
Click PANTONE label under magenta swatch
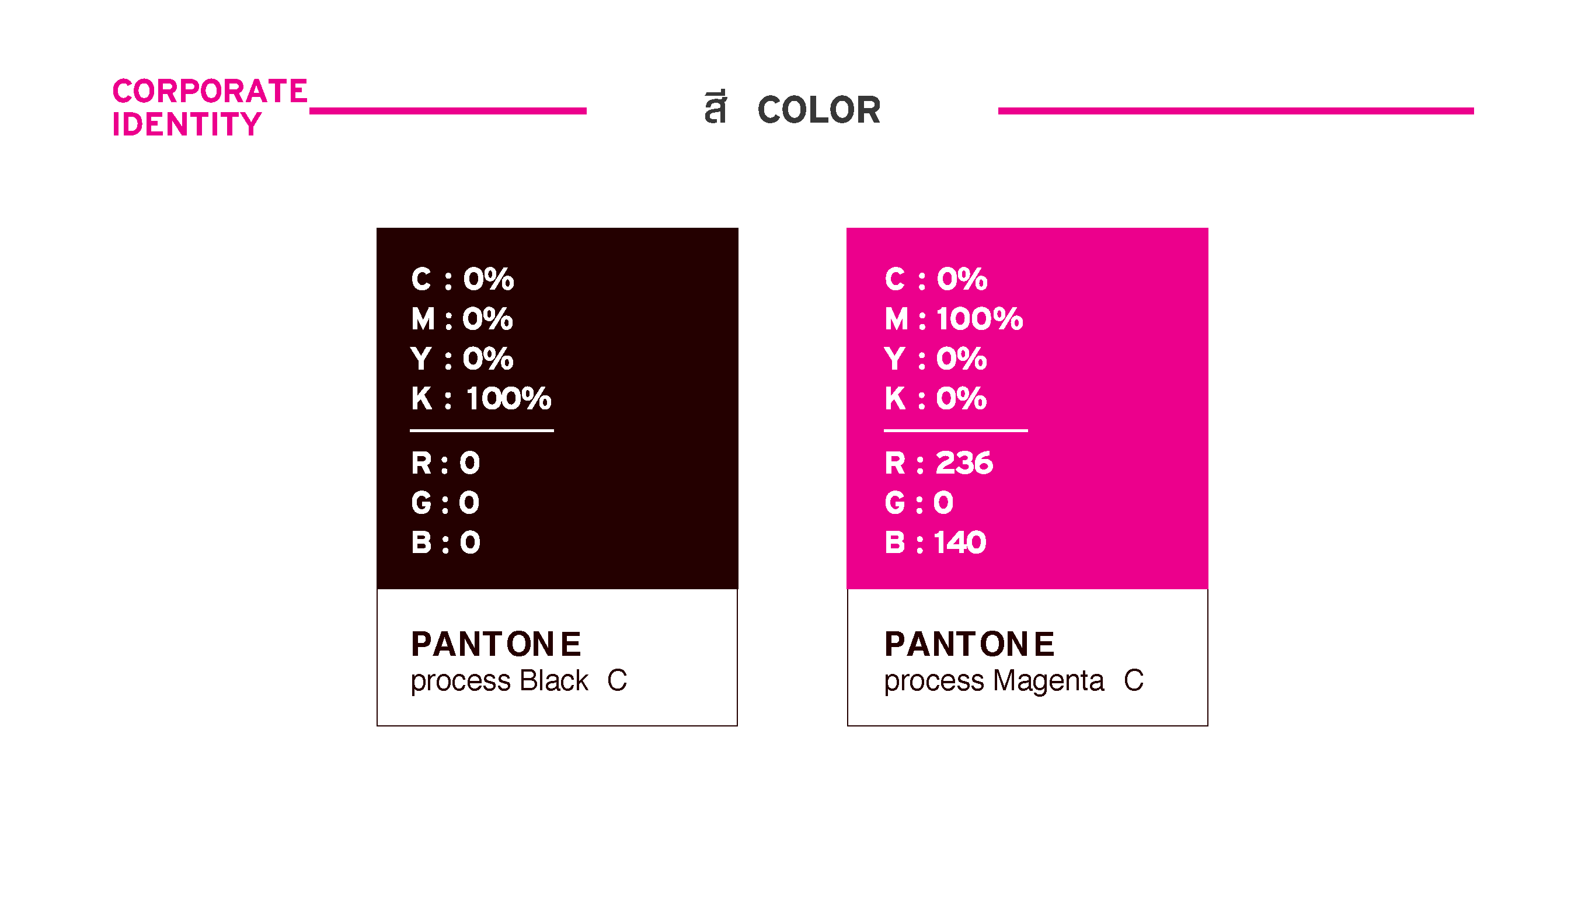(969, 644)
